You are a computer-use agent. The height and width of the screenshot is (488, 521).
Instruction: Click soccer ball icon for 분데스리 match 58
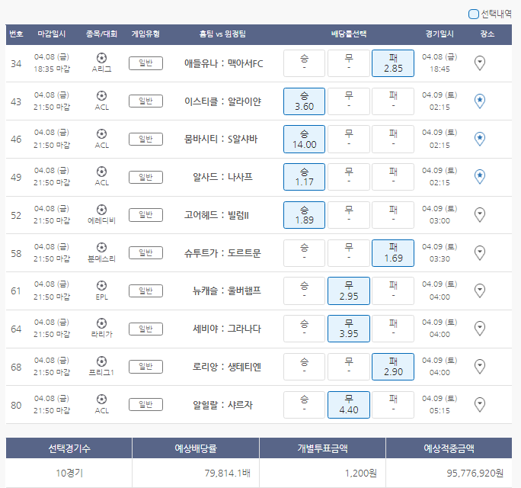(x=101, y=248)
